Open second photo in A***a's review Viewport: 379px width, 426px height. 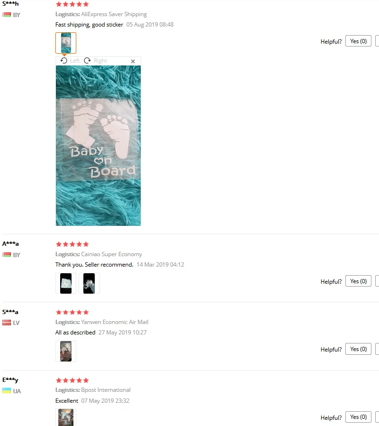89,283
